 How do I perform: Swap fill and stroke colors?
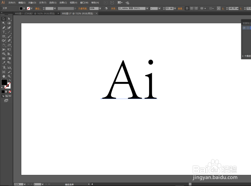pos(10,80)
